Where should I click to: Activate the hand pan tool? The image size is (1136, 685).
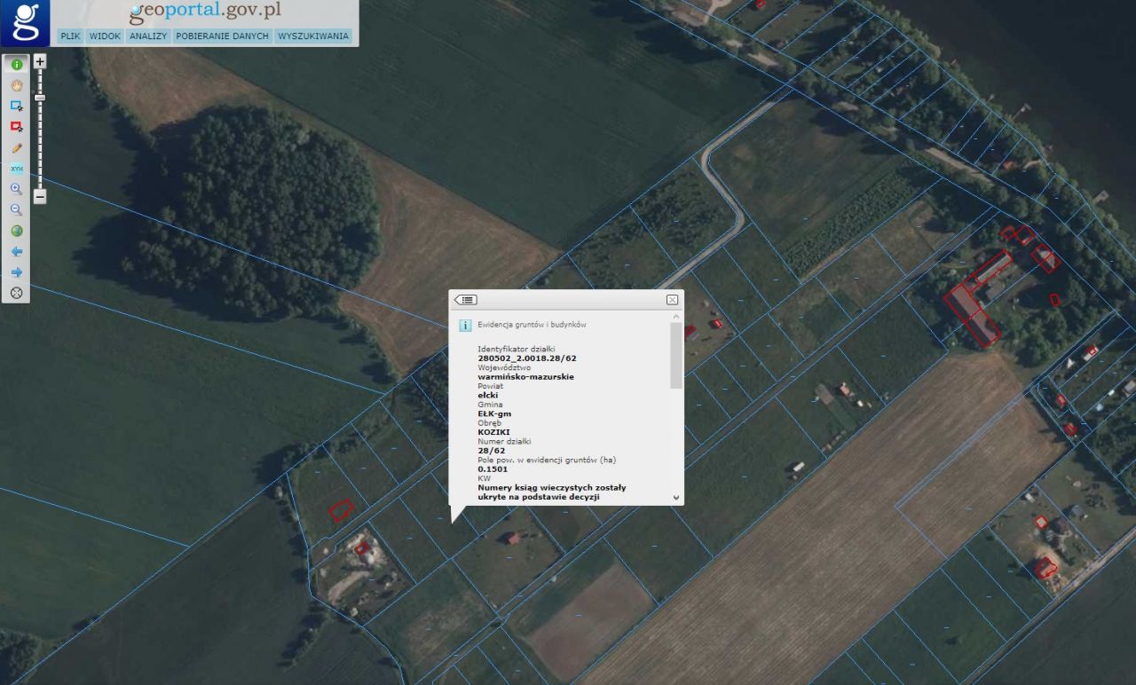tap(16, 85)
